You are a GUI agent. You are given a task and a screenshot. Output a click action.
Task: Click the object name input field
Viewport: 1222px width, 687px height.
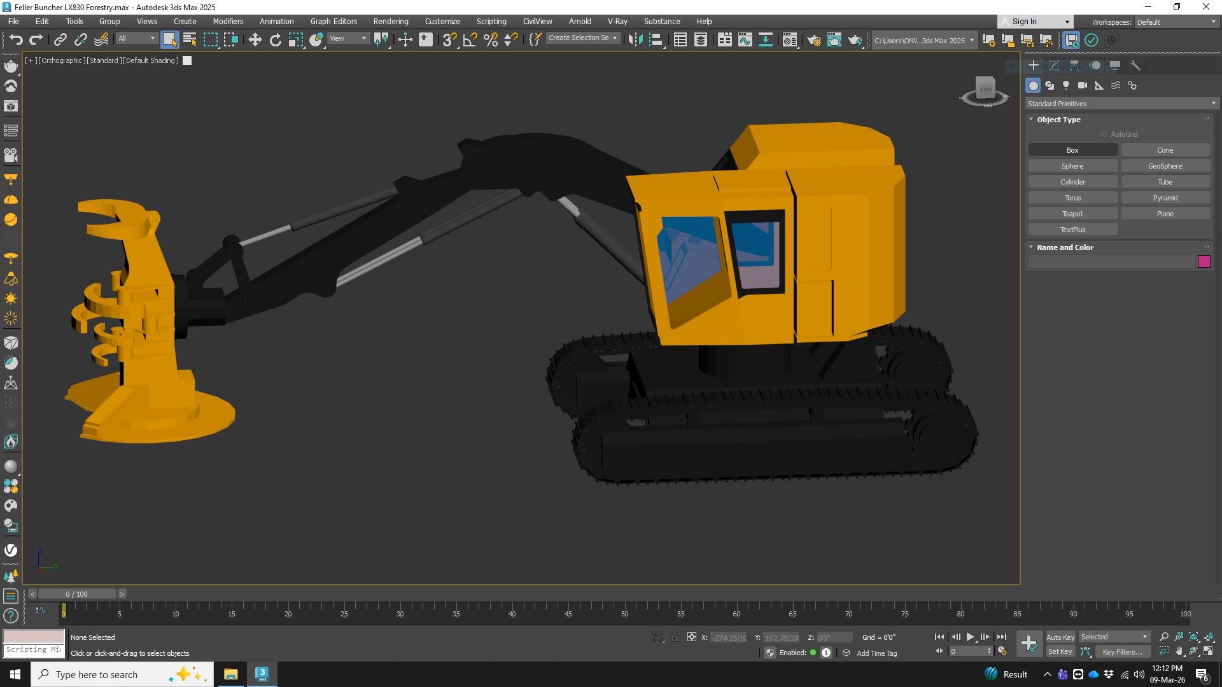[1111, 262]
